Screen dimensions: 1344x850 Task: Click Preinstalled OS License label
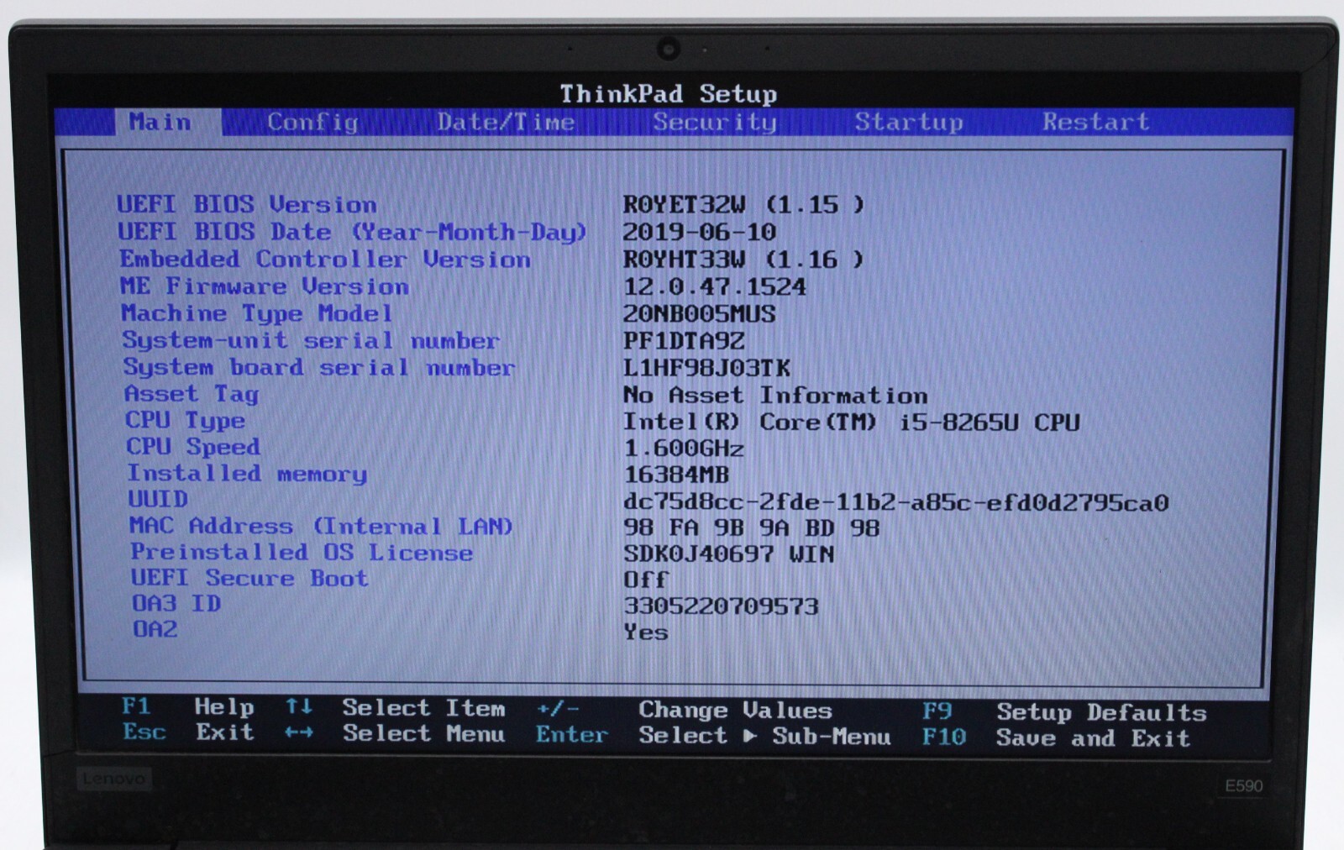pyautogui.click(x=301, y=552)
